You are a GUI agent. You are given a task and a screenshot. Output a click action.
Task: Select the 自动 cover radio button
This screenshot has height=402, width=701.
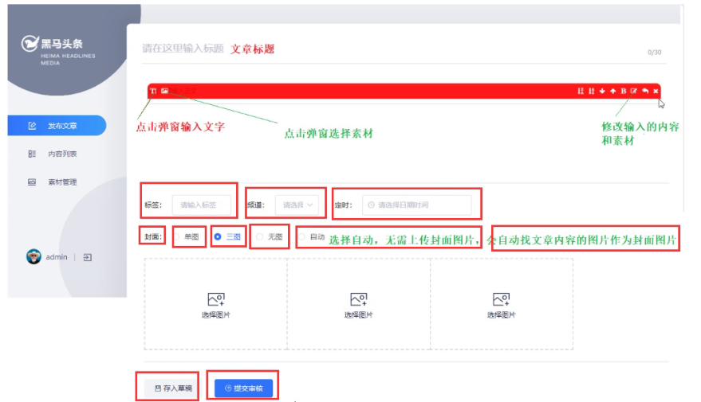[x=301, y=237]
